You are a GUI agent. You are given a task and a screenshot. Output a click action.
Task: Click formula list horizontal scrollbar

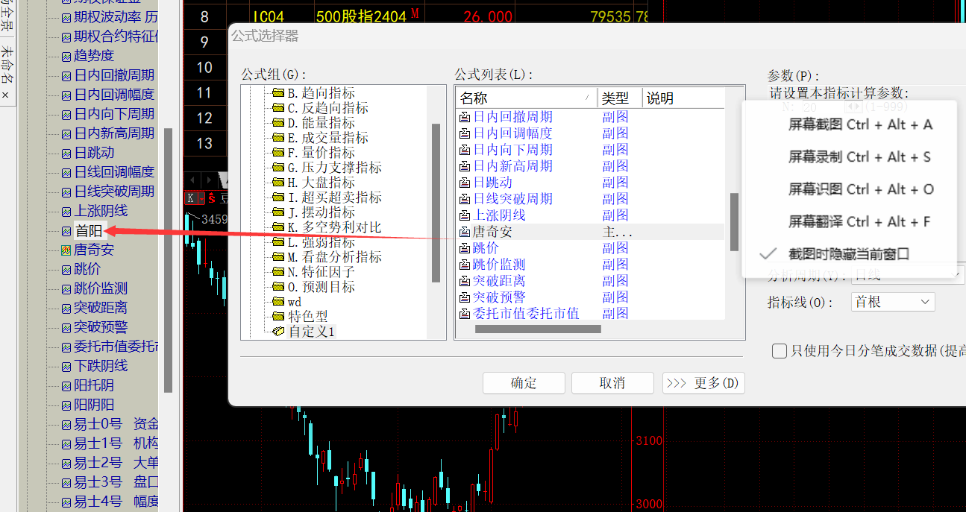(538, 329)
